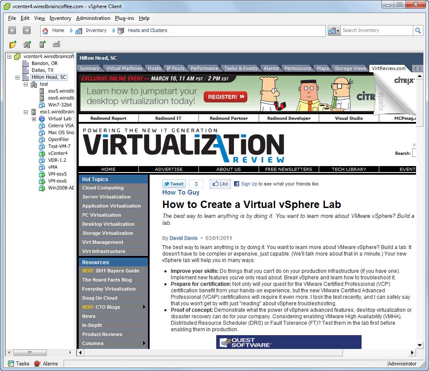Expand the Columns submenu arrow
This screenshot has height=371, width=429.
(x=144, y=343)
